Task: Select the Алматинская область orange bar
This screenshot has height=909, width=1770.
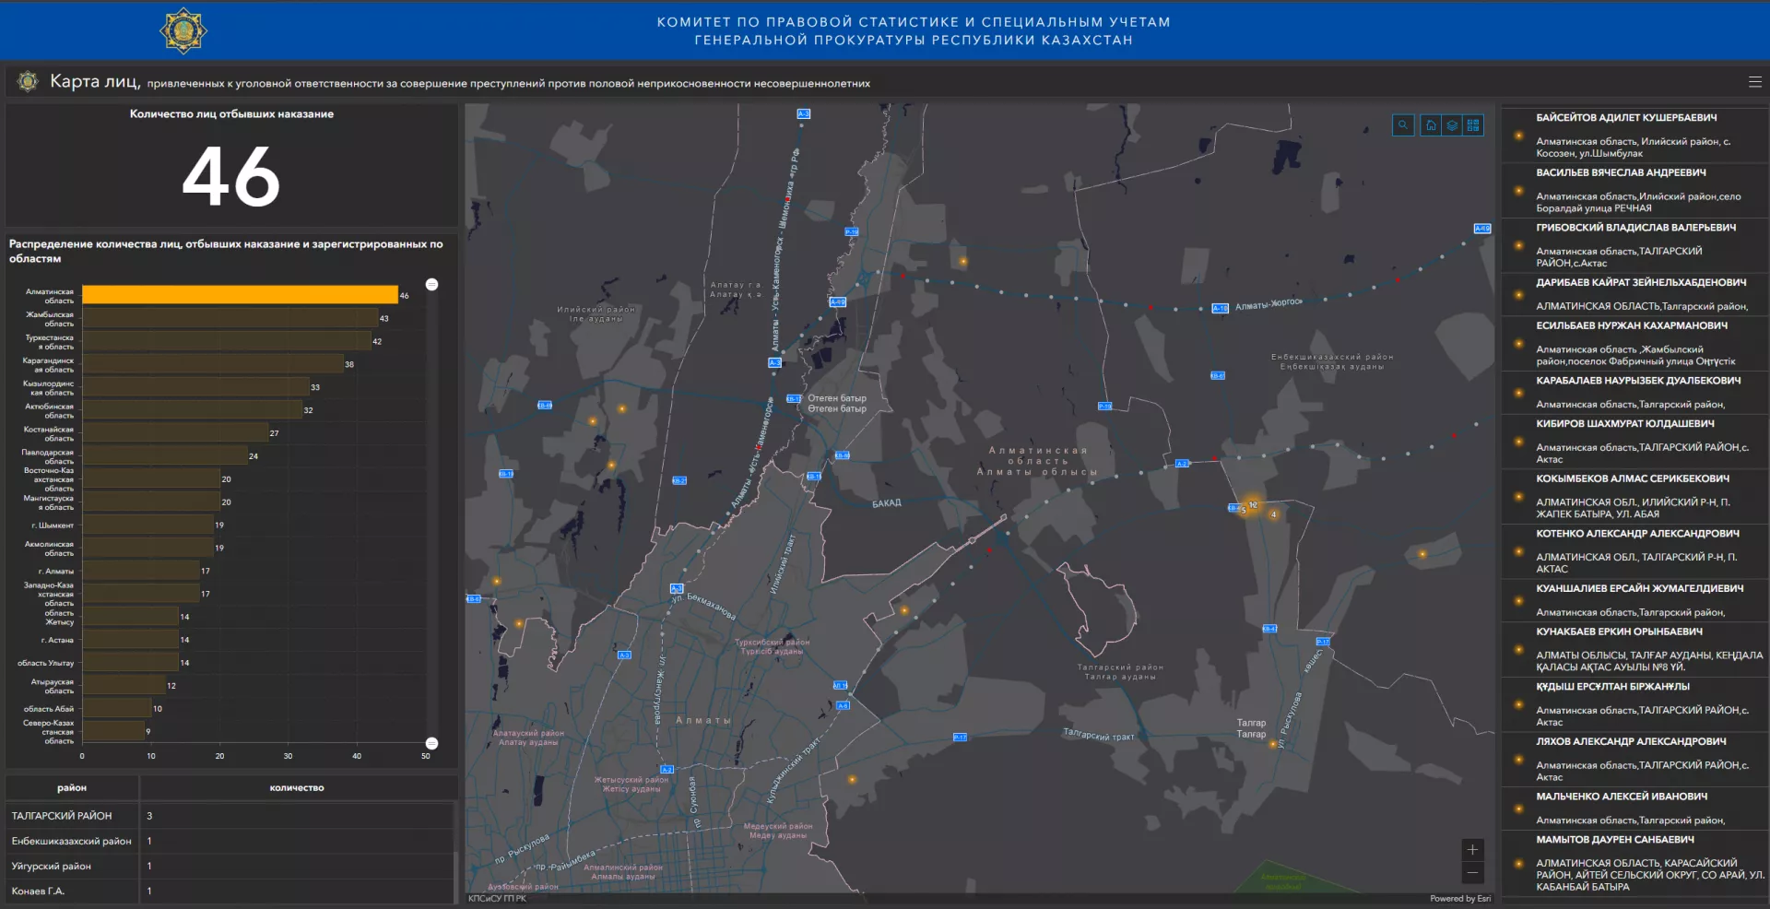Action: [x=240, y=295]
